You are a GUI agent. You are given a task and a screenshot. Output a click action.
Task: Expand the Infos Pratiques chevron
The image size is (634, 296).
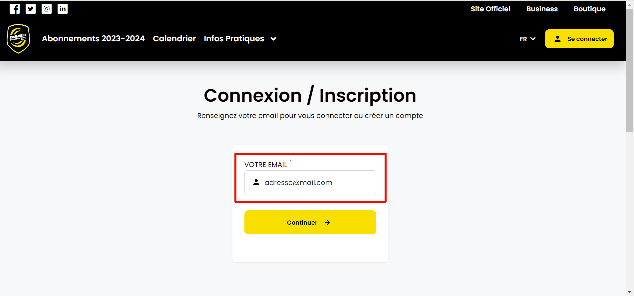[273, 39]
